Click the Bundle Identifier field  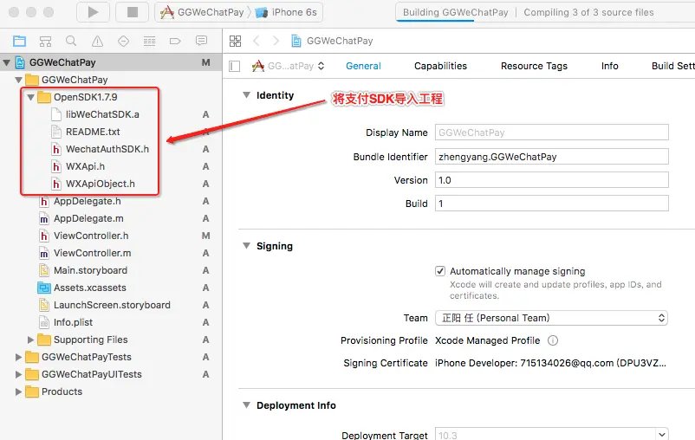click(x=551, y=157)
